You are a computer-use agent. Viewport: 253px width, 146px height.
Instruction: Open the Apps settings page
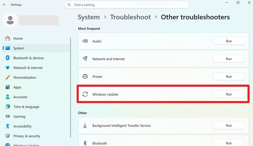[x=37, y=87]
